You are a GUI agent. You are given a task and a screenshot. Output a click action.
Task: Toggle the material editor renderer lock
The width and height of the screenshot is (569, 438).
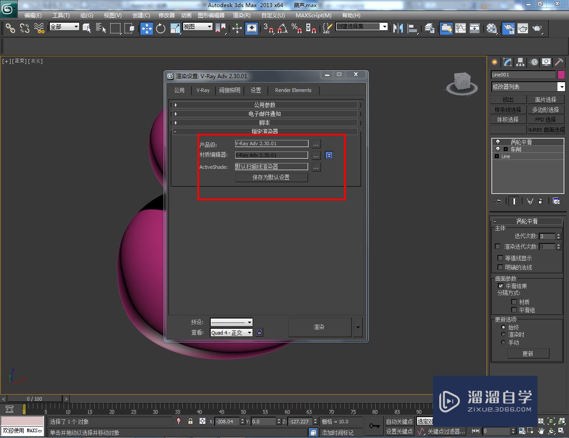pos(329,155)
